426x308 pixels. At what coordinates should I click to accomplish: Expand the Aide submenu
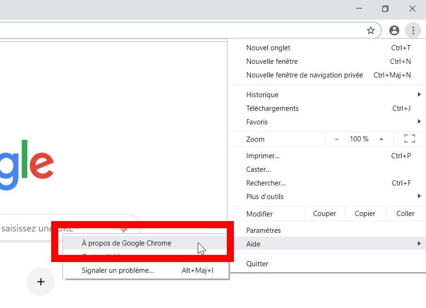coord(326,244)
